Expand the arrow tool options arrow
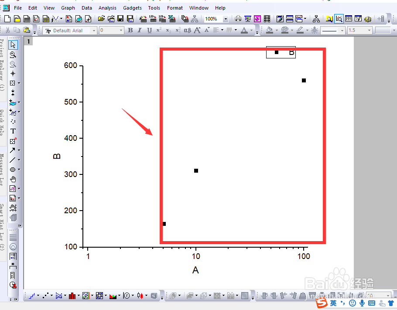Viewport: 397px width, 310px height. tap(19, 150)
